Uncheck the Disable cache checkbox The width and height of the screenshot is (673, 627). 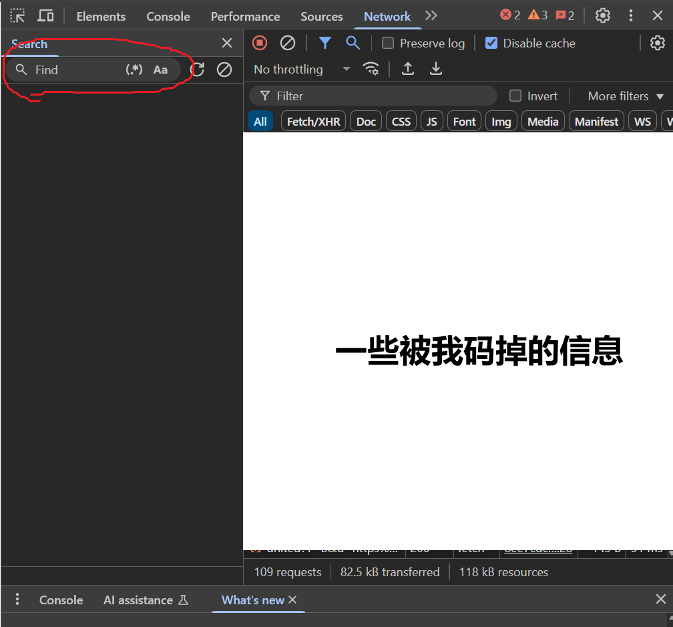(x=491, y=43)
